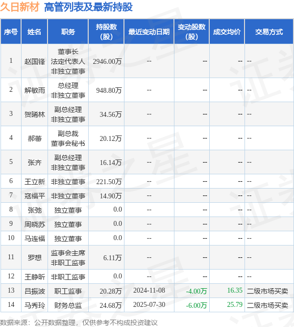The height and width of the screenshot is (327, 294).
Task: Click the 34.56万 shareholding value
Action: coord(110,114)
